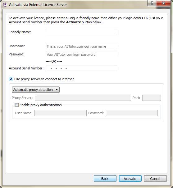Click the dropdown arrow beside Automatic proxy detection
Screen dimensions: 173x188
(x=57, y=90)
